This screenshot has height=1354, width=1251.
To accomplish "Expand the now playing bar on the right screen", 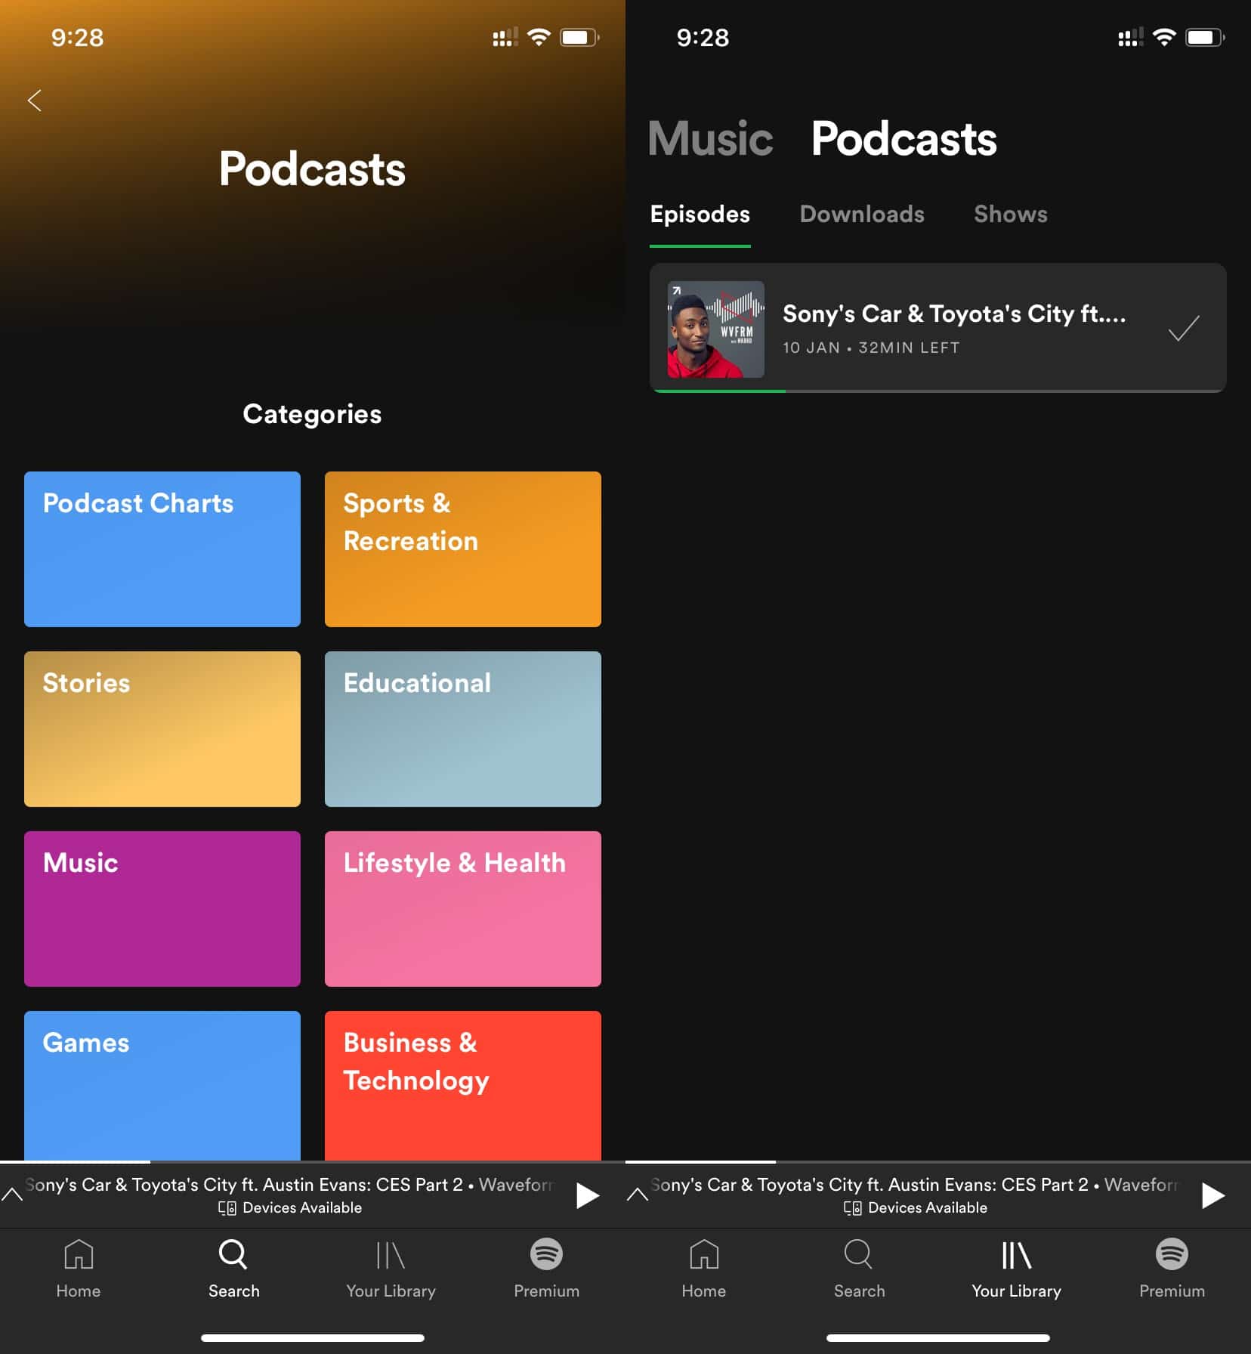I will point(638,1195).
